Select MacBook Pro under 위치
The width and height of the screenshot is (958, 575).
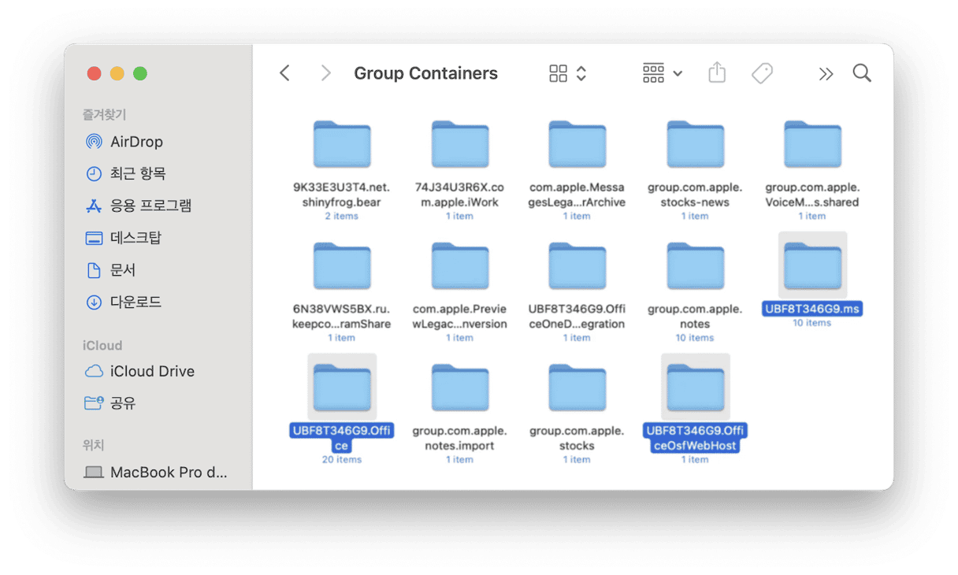pyautogui.click(x=156, y=473)
